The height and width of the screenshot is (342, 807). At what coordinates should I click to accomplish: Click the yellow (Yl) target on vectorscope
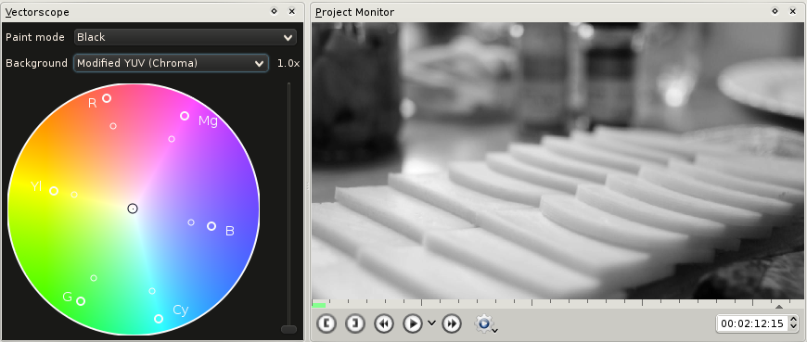click(54, 191)
